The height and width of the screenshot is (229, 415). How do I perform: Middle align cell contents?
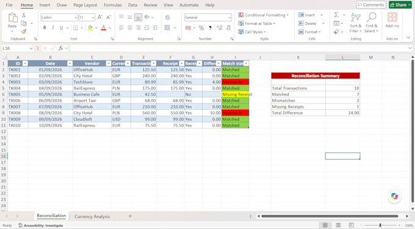[129, 17]
